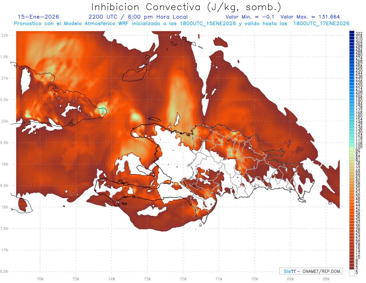Click the 'Valor Max. = 131.664' readout
This screenshot has height=283, width=366.
coord(310,17)
